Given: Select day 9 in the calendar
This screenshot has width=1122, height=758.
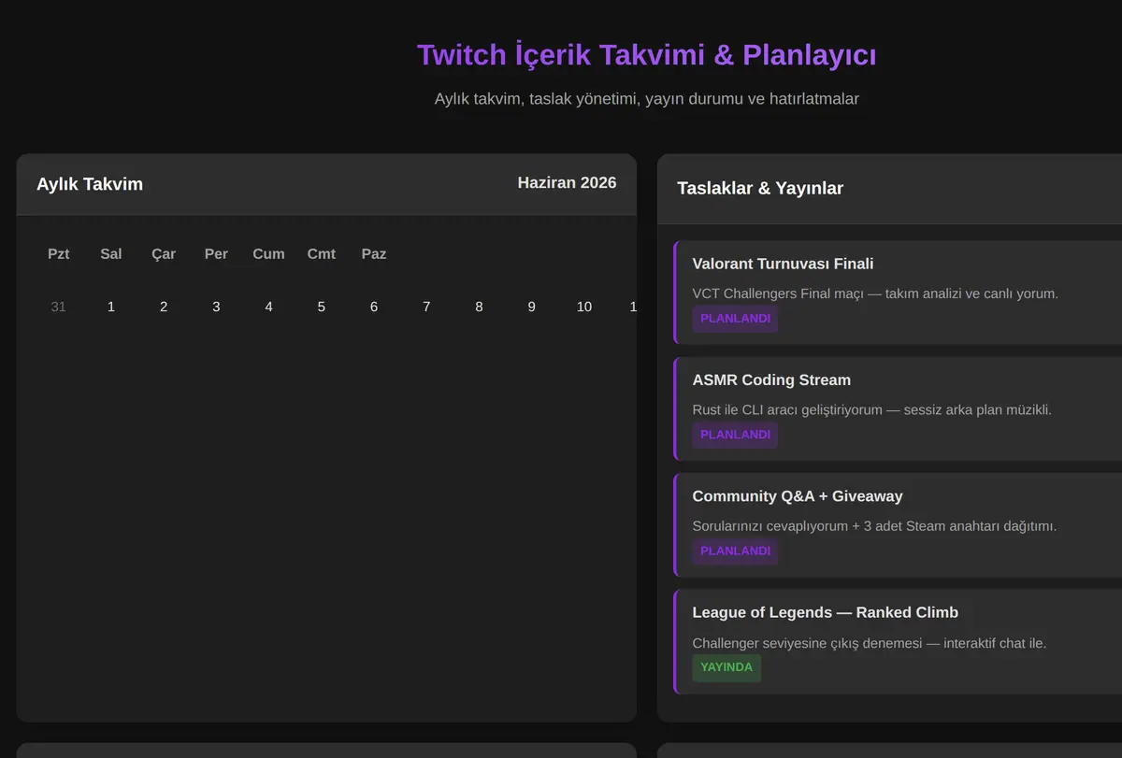Looking at the screenshot, I should [532, 307].
